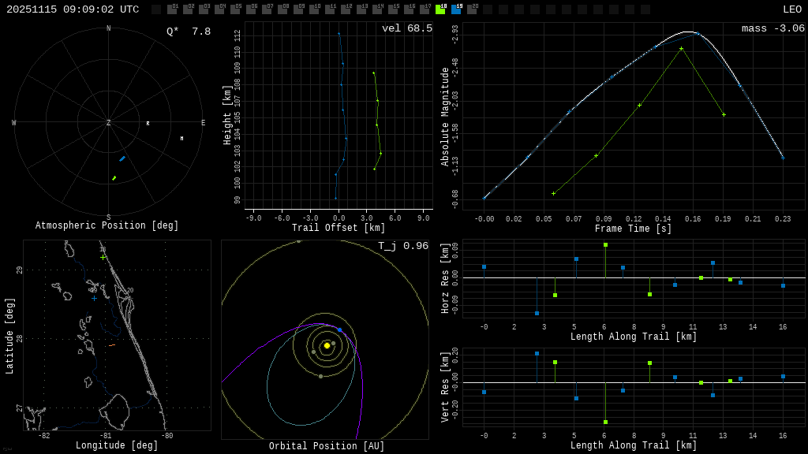The width and height of the screenshot is (808, 454).
Task: Click the LEO shower label
Action: [x=792, y=9]
